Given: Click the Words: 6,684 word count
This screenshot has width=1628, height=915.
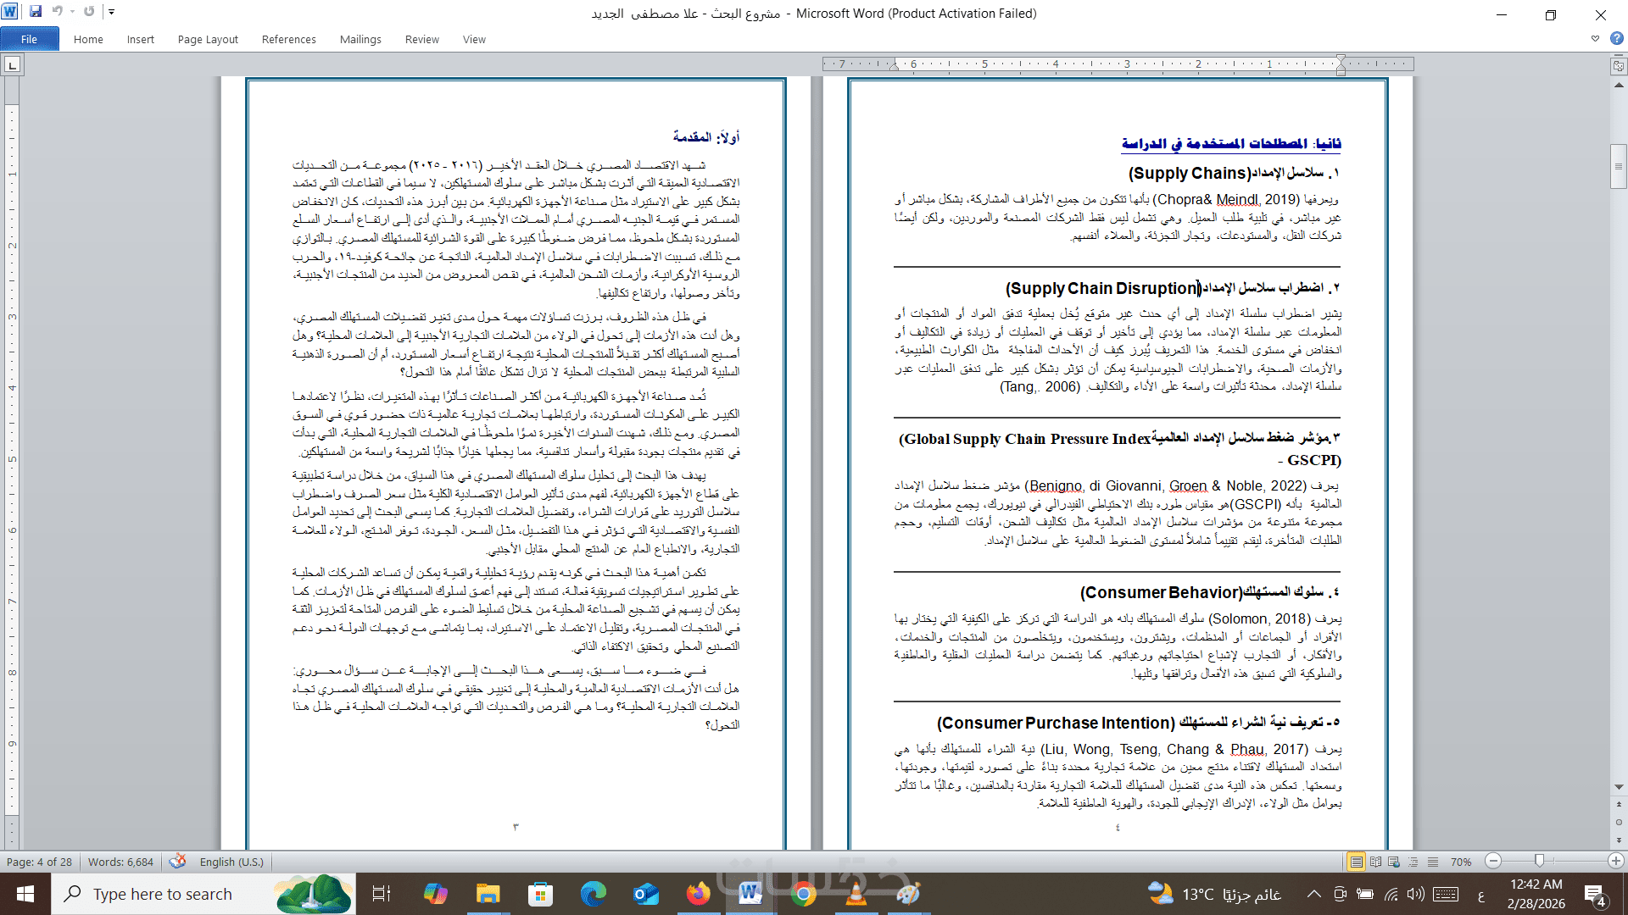Looking at the screenshot, I should [120, 862].
